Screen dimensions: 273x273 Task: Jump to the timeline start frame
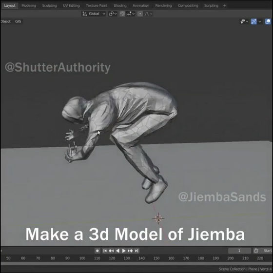(x=105, y=251)
